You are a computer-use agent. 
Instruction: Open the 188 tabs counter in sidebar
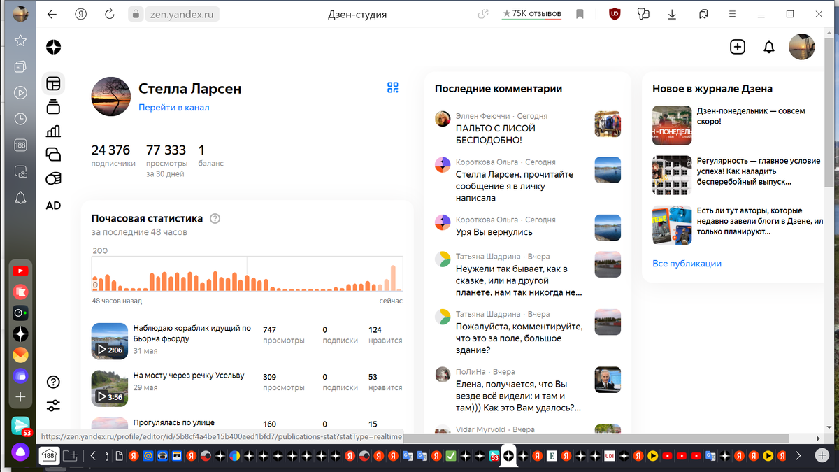coord(20,145)
